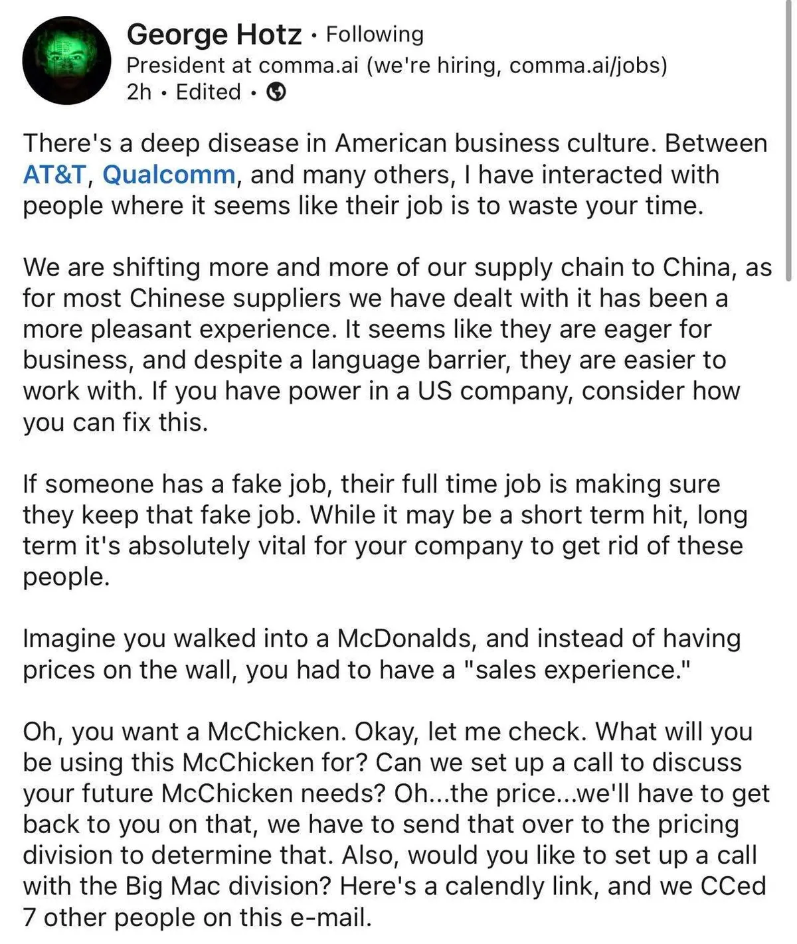The image size is (797, 944).
Task: Click the President at comma.ai headline
Action: pos(242,65)
